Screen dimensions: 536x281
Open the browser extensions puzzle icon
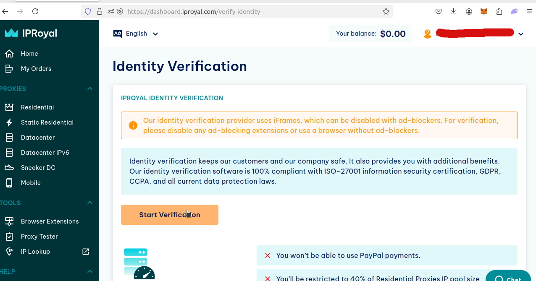pyautogui.click(x=499, y=12)
